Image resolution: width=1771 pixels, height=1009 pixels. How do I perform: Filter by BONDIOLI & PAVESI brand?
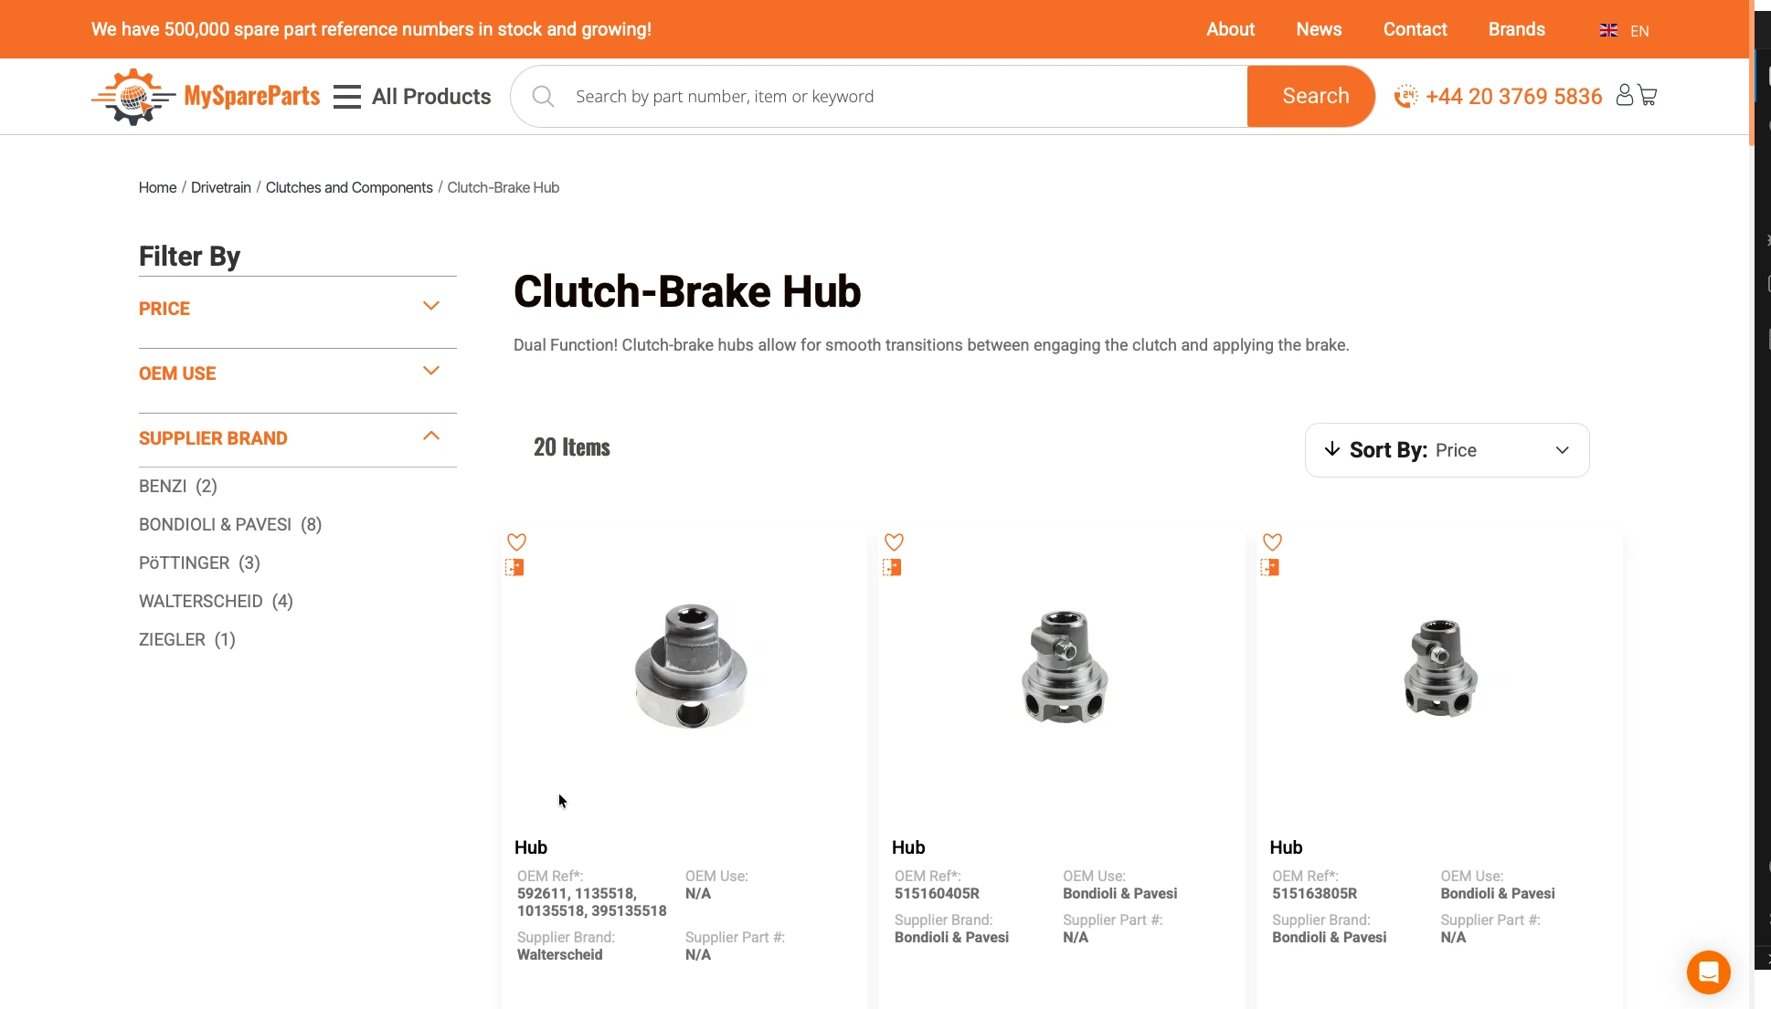click(x=229, y=524)
